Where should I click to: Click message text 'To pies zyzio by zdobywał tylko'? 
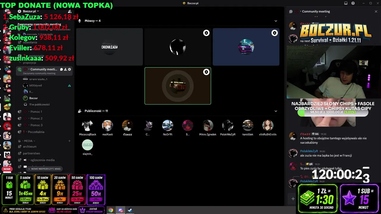coord(321,169)
